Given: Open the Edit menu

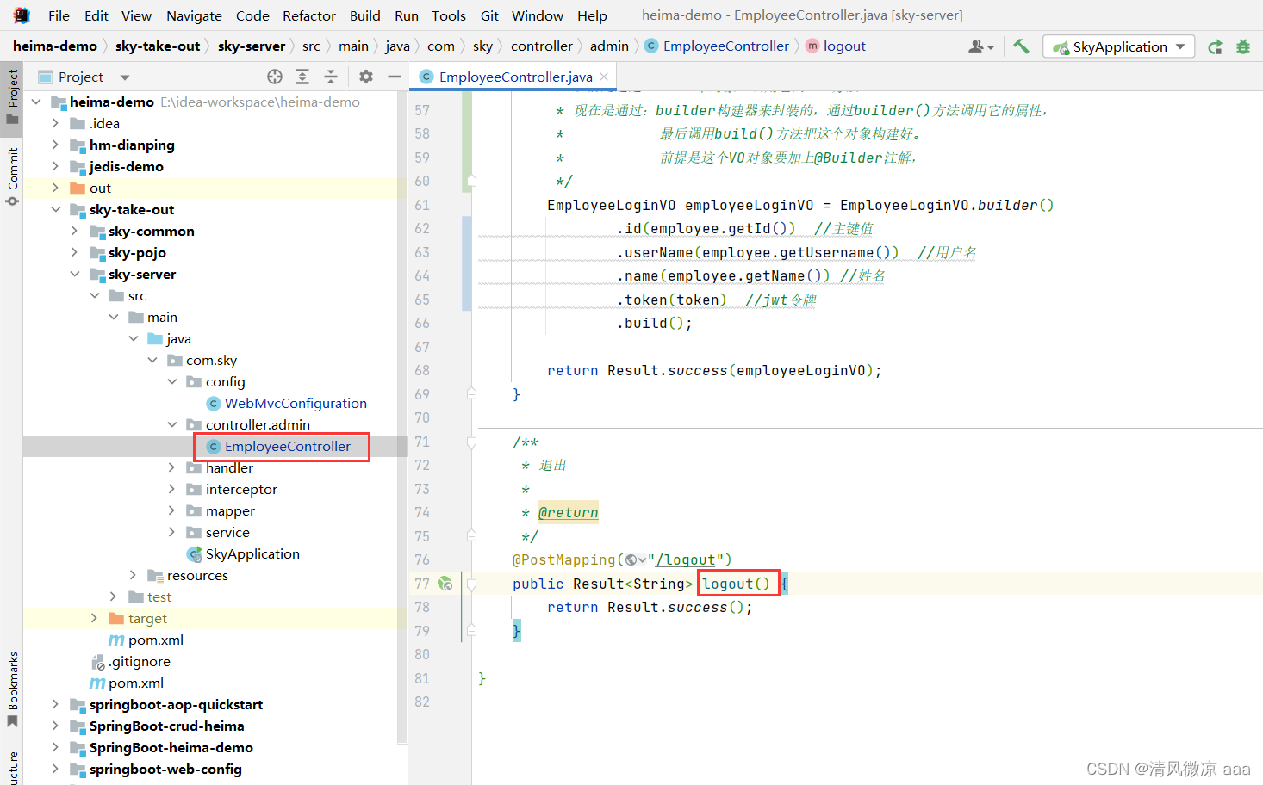Looking at the screenshot, I should tap(96, 15).
